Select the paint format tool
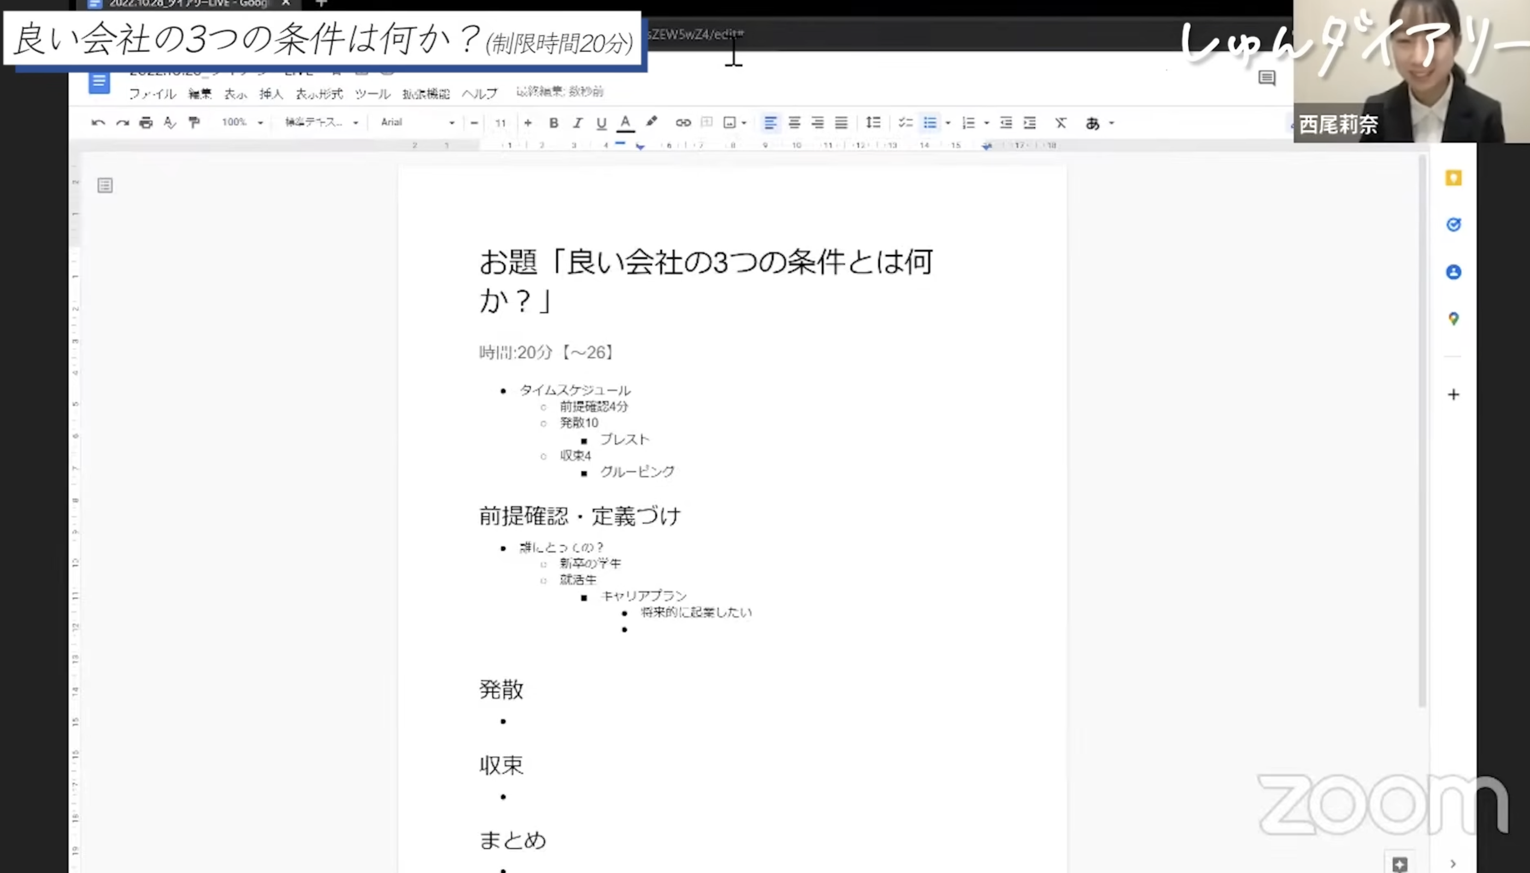This screenshot has width=1530, height=873. [x=193, y=123]
